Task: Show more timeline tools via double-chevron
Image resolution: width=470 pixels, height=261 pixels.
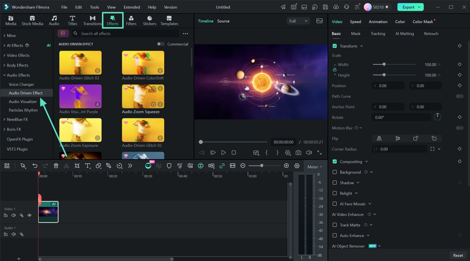Action: (x=130, y=166)
